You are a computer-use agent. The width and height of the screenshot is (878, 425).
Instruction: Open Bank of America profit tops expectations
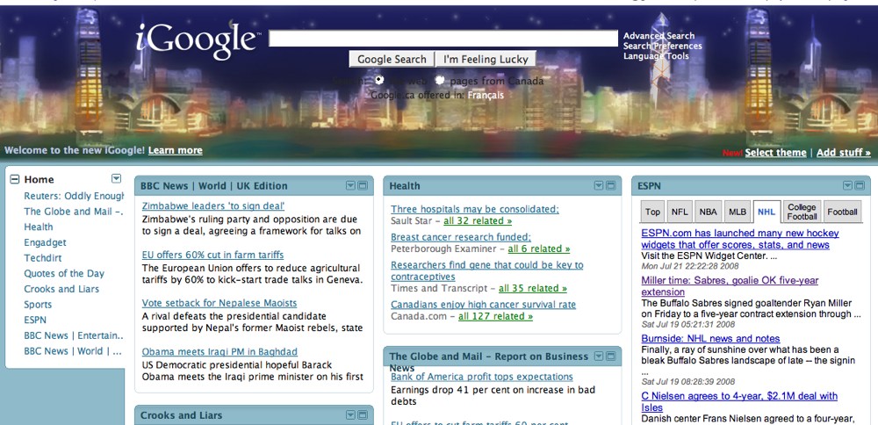coord(481,377)
